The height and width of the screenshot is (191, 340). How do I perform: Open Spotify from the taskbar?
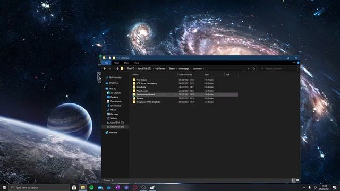click(91, 187)
